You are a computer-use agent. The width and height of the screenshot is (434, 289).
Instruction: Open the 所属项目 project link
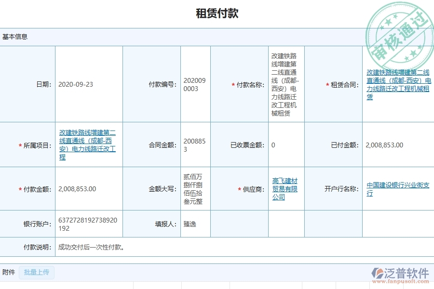(x=87, y=144)
